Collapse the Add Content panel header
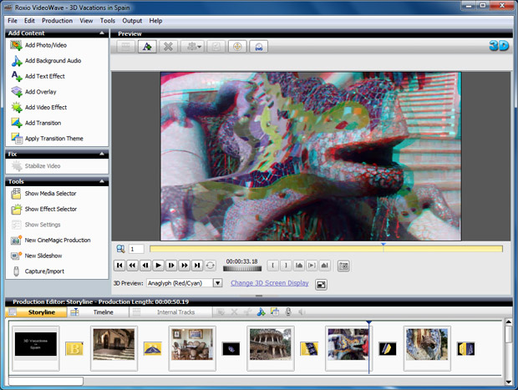The width and height of the screenshot is (518, 390). pyautogui.click(x=103, y=33)
